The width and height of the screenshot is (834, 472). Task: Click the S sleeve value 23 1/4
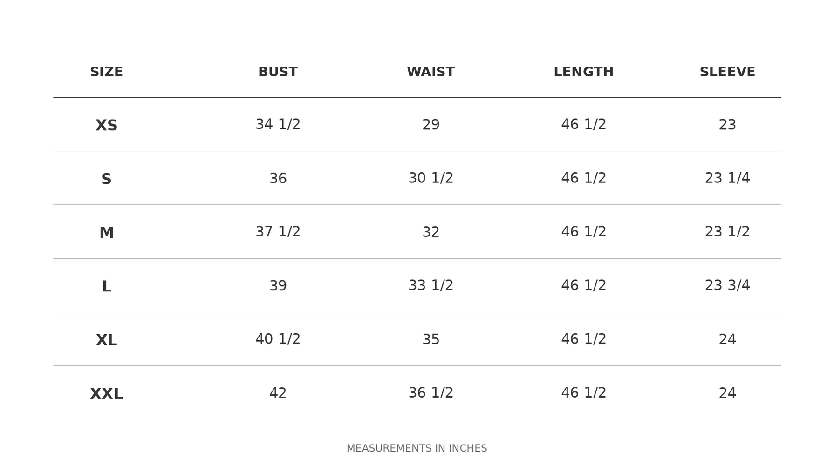[727, 178]
